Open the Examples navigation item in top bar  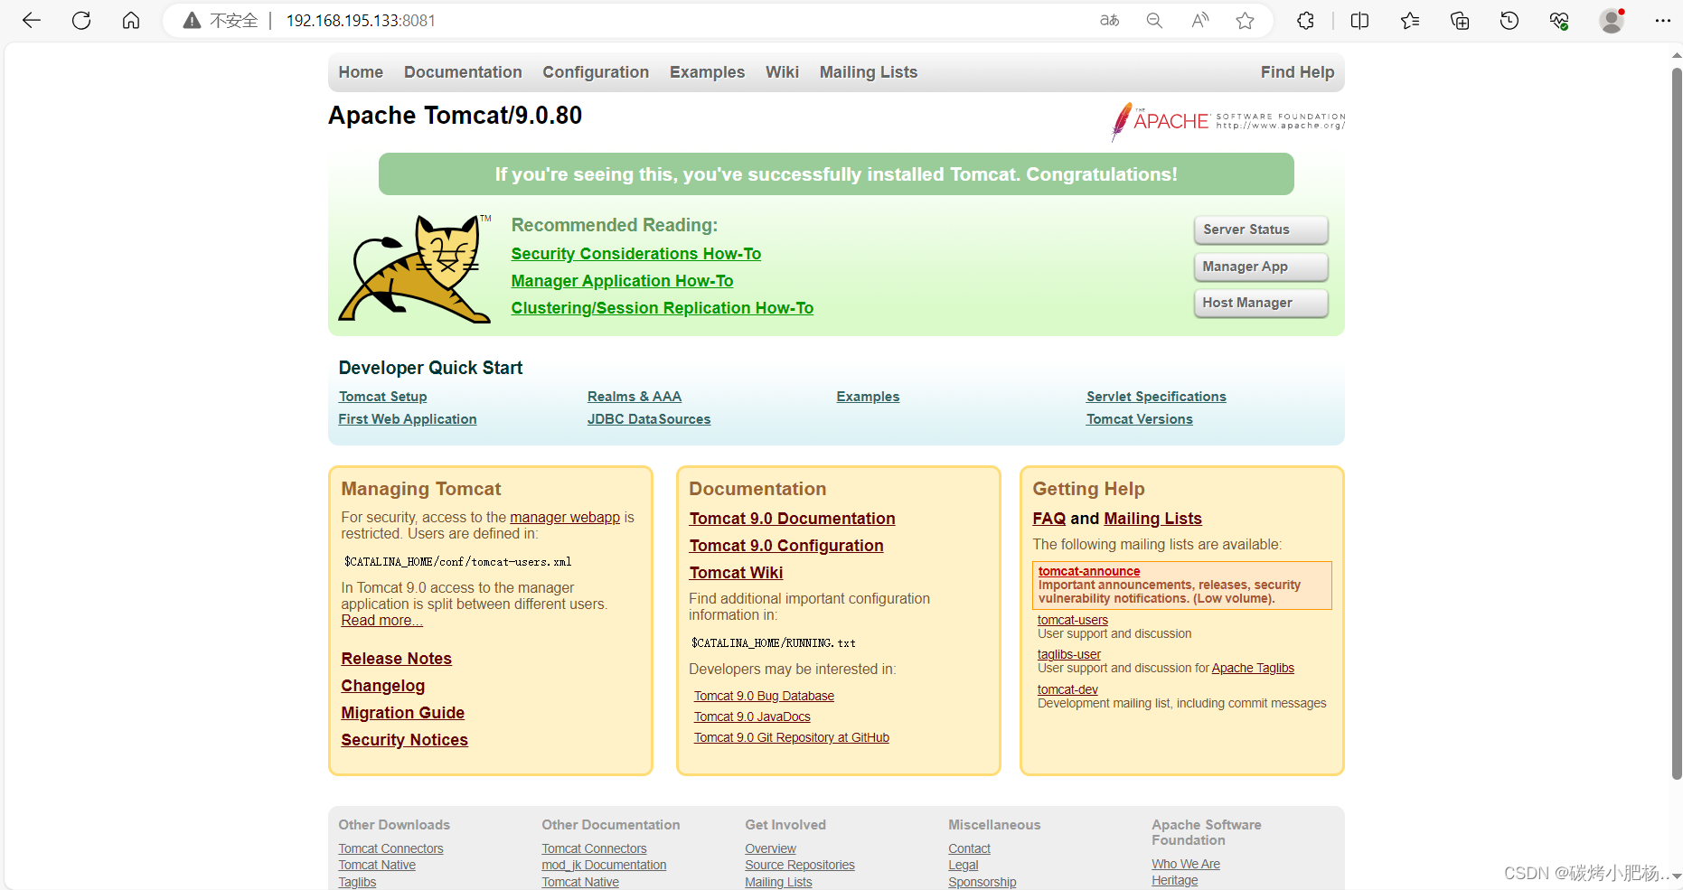[x=707, y=72]
